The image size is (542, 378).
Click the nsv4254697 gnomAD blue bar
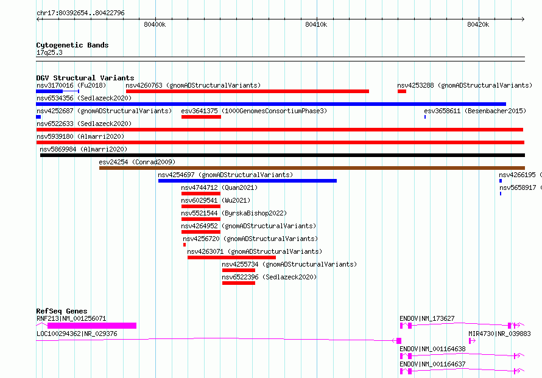(247, 181)
